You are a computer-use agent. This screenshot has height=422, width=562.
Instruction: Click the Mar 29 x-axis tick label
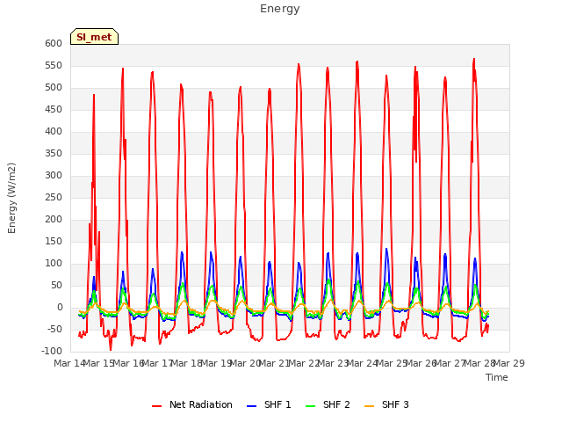click(x=509, y=363)
